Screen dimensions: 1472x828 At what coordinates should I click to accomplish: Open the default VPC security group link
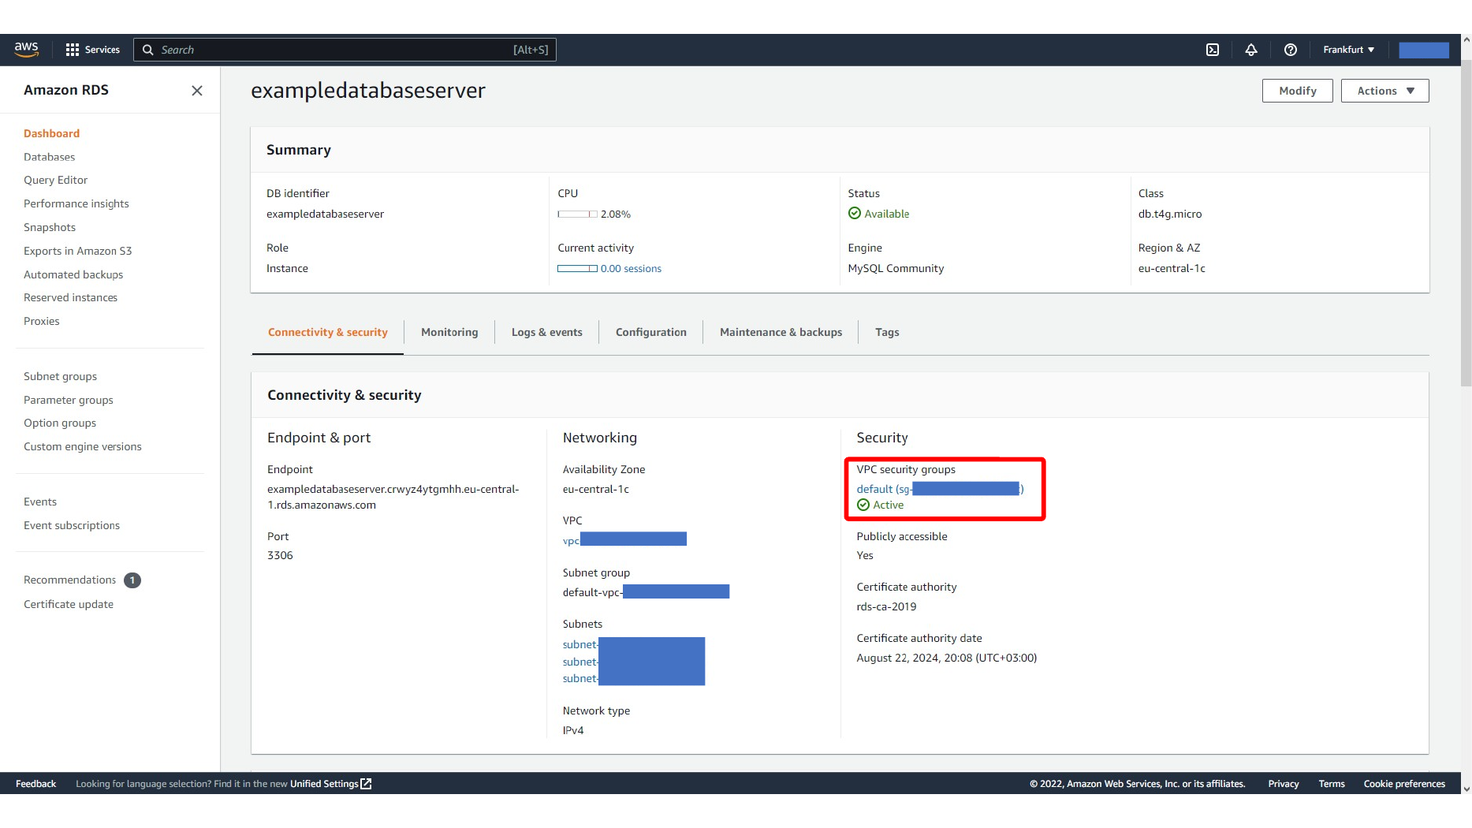point(940,489)
